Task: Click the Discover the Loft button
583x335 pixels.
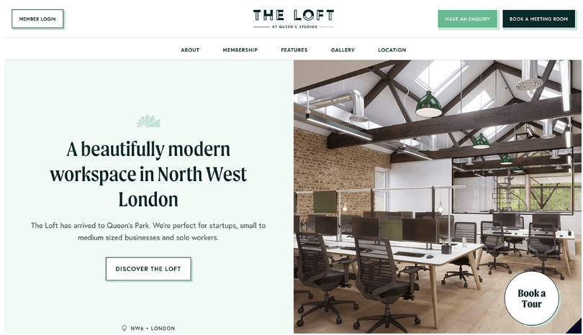Action: point(148,269)
